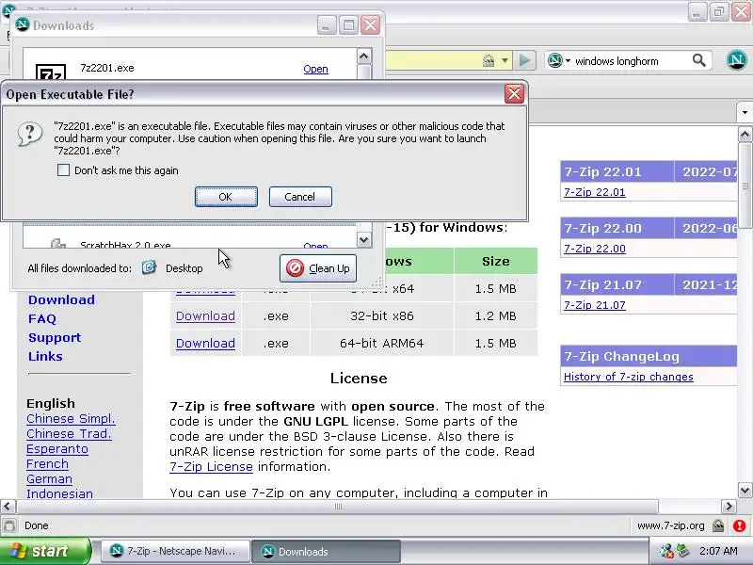Open the Download sidebar link
This screenshot has width=753, height=565.
click(61, 299)
